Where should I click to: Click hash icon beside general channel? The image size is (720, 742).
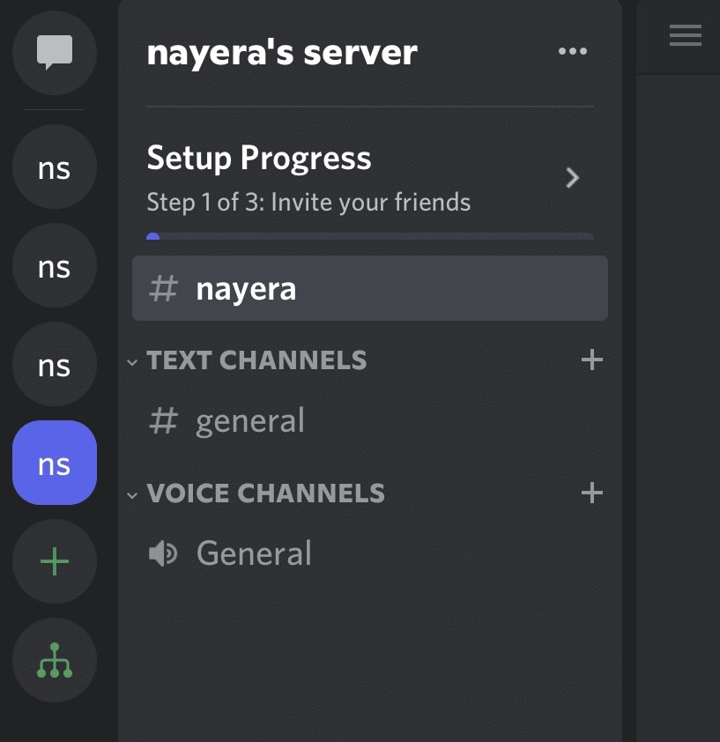tap(163, 420)
